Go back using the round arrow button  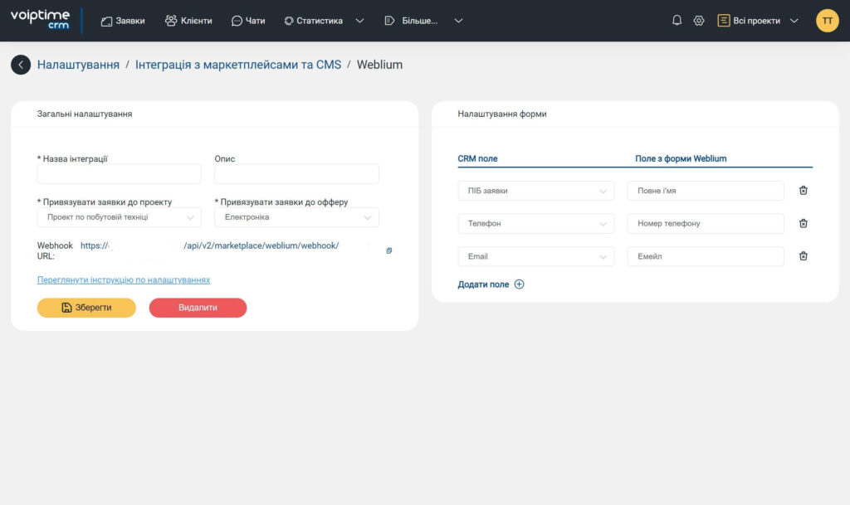tap(21, 65)
